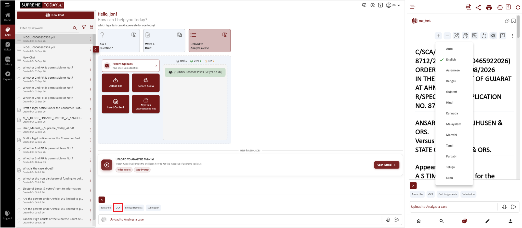This screenshot has height=228, width=522.
Task: Click the report feedback message icon
Action: coord(503,36)
